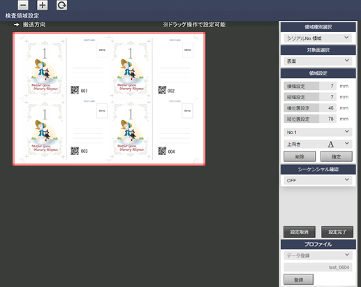The height and width of the screenshot is (287, 361).
Task: Click the Stamp box above serial 002
Action: coord(188,50)
